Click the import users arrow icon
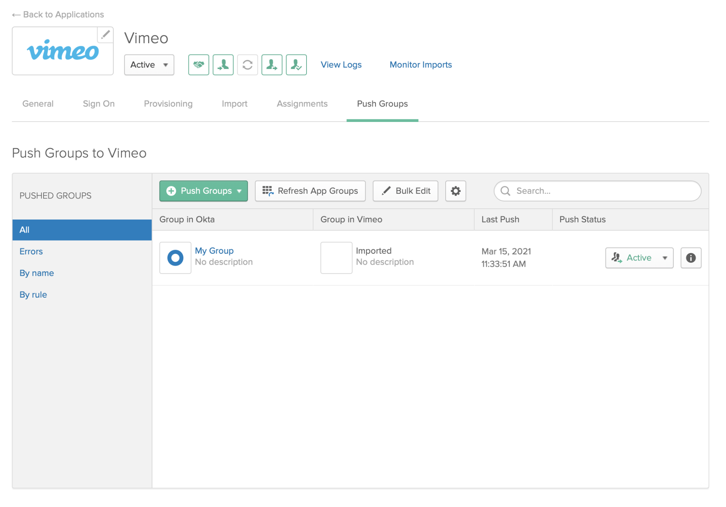The width and height of the screenshot is (726, 507). tap(223, 65)
